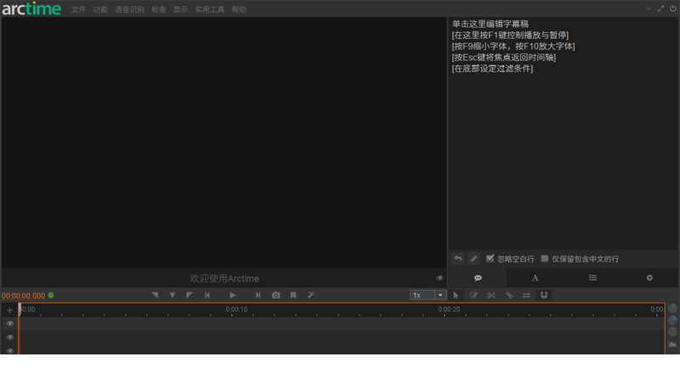
Task: Click the second round knob right of timeline
Action: pyautogui.click(x=672, y=320)
